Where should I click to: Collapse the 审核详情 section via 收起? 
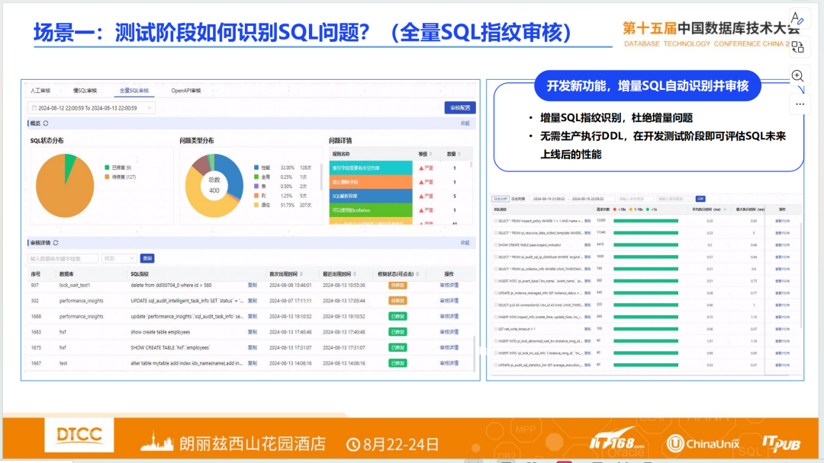pyautogui.click(x=465, y=243)
